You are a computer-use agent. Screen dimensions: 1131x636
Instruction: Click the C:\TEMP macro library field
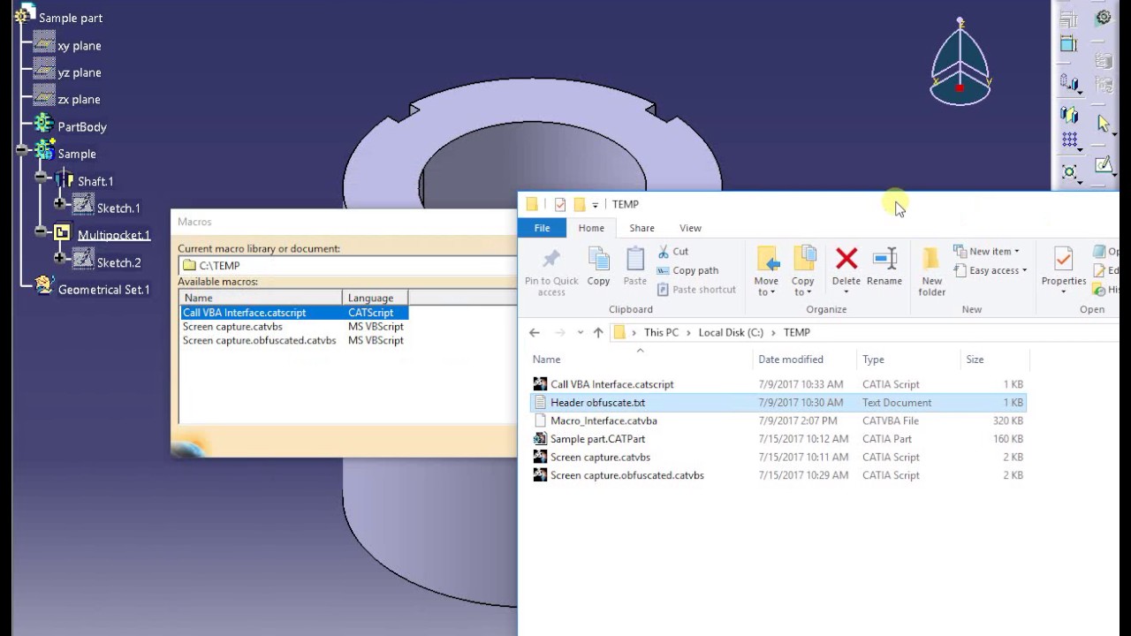point(348,265)
